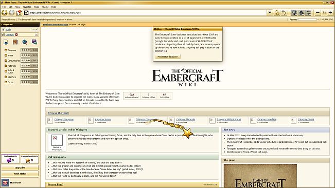Screen dimensions: 335x188
Task: Open the Category:Weapons link
Action: pos(64,119)
